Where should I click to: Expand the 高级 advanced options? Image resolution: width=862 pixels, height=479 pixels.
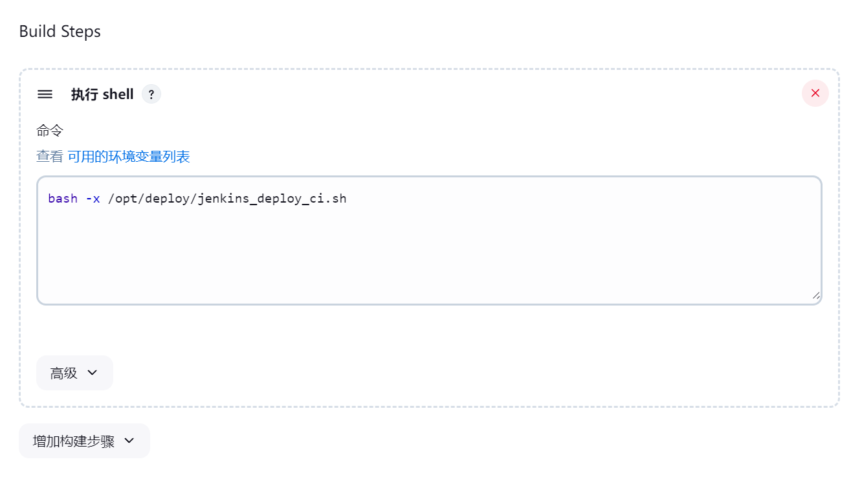[x=74, y=373]
